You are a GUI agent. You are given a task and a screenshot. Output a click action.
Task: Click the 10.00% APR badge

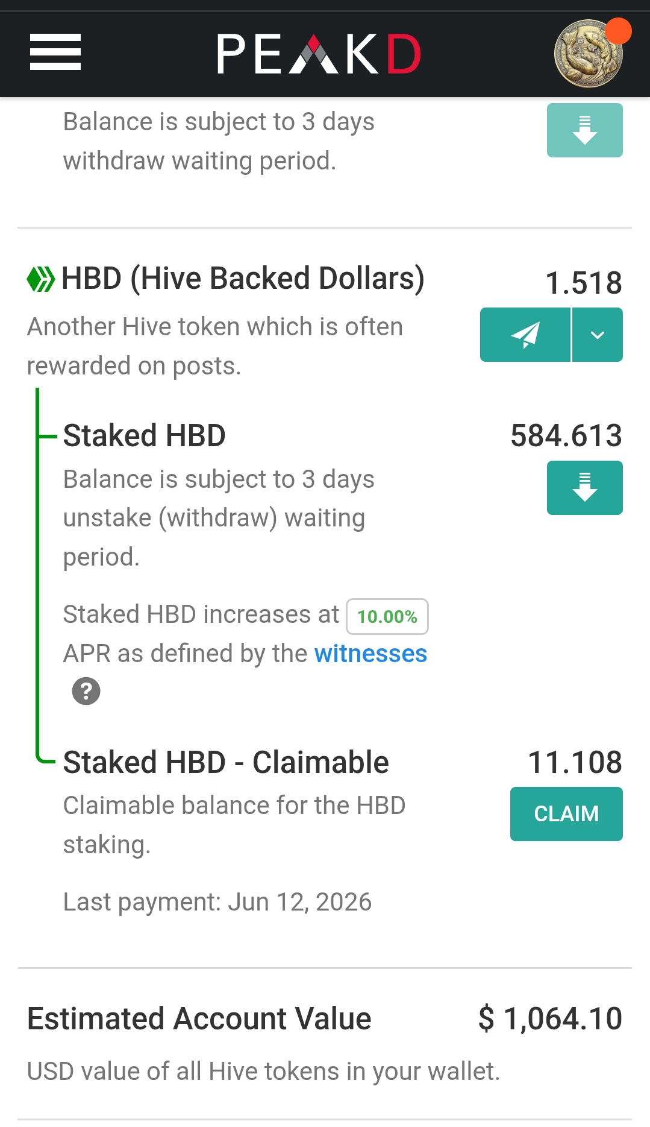(387, 616)
